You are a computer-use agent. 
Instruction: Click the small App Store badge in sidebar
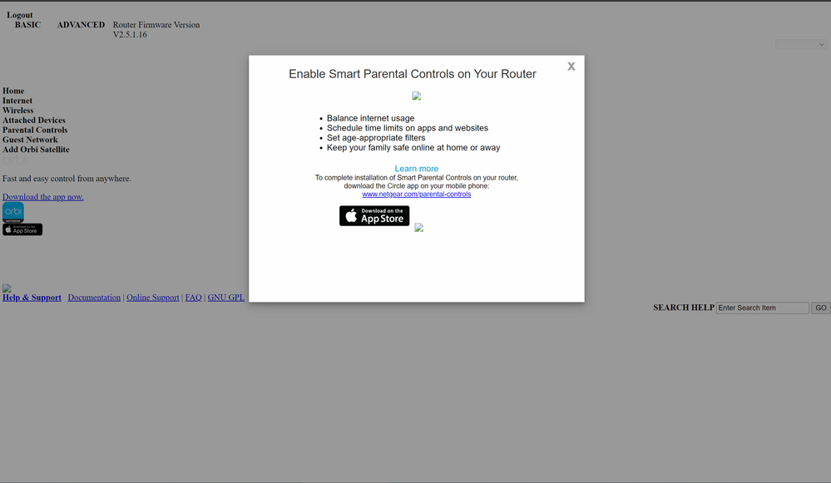(x=22, y=229)
